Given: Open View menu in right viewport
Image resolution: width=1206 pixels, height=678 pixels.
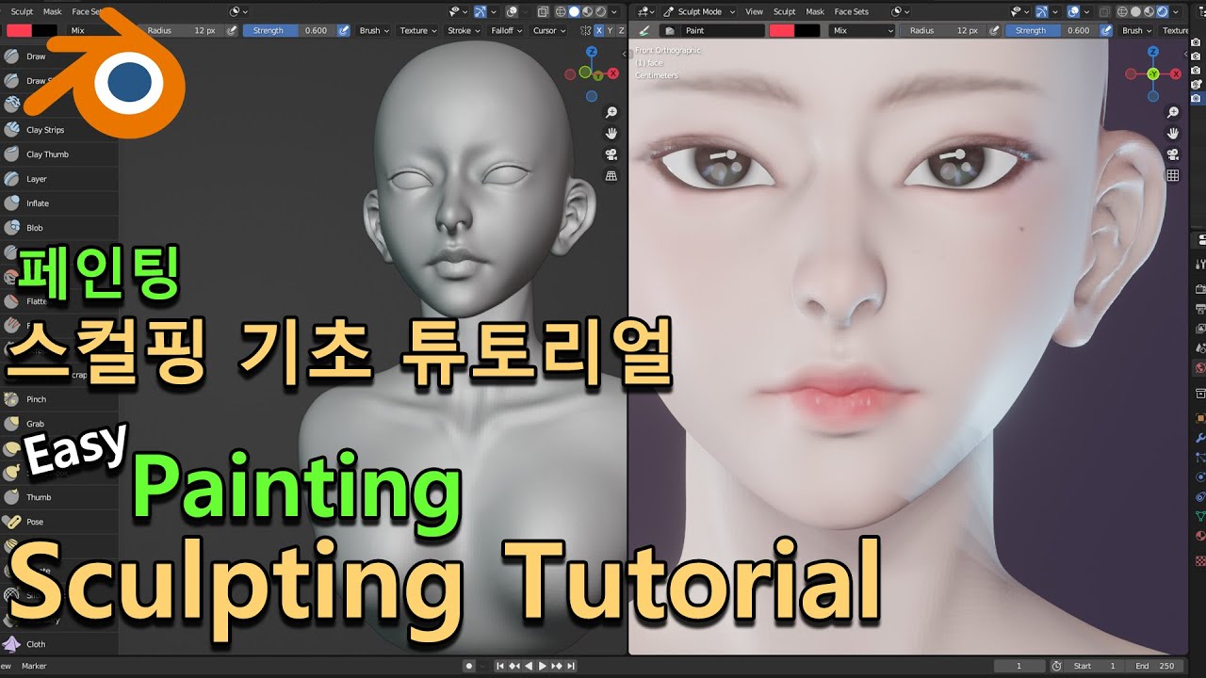Looking at the screenshot, I should [x=754, y=11].
